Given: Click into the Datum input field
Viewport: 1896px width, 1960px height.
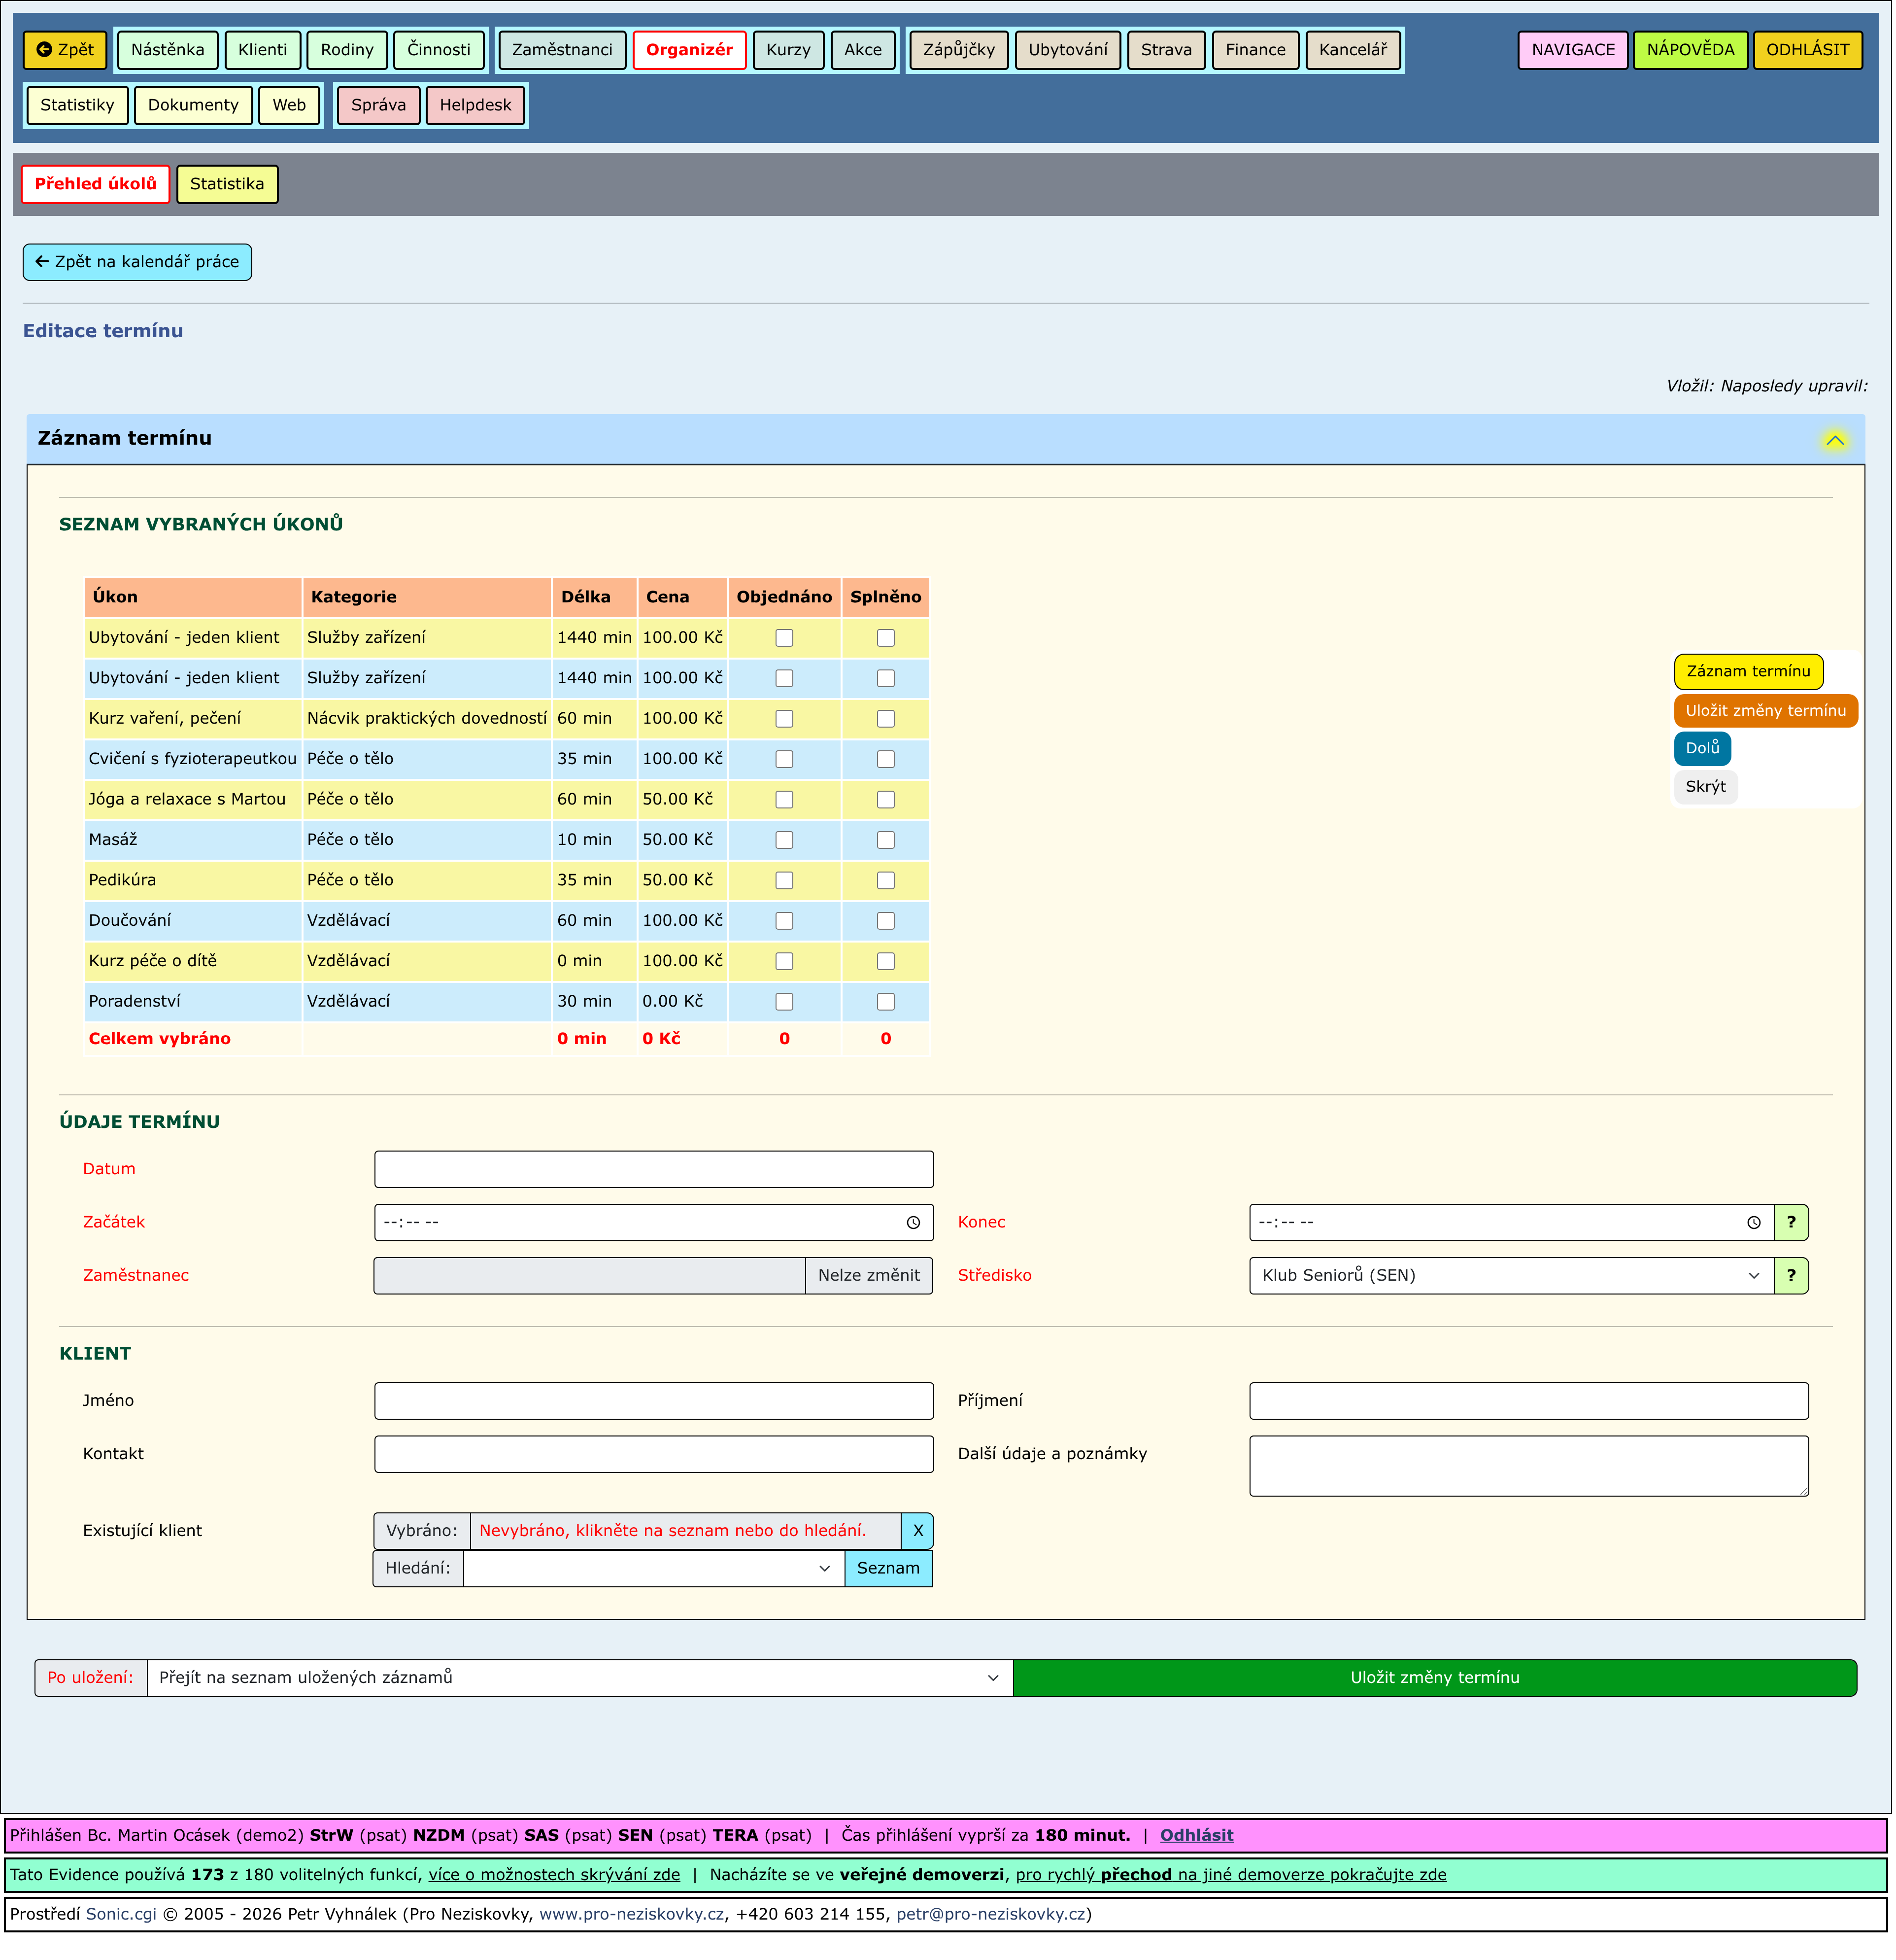Looking at the screenshot, I should [653, 1169].
